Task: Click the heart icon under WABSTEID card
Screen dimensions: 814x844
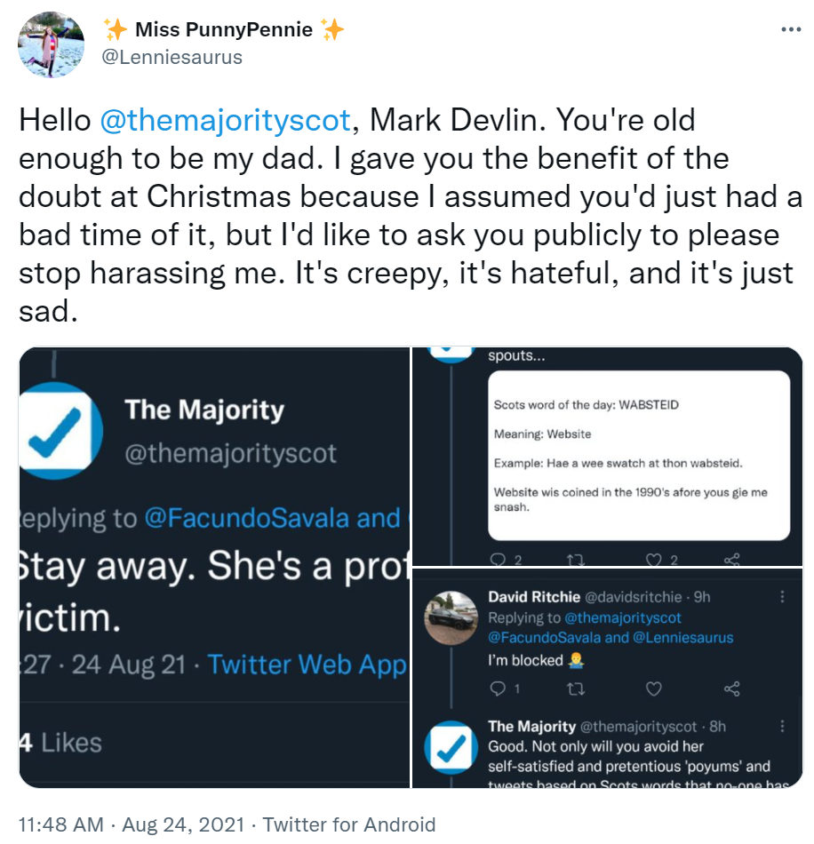Action: click(x=653, y=560)
